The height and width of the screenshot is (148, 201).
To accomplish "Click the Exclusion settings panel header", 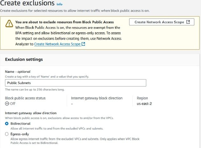I will coord(24,59).
